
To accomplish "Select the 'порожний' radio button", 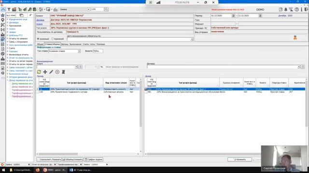I will coord(53,39).
